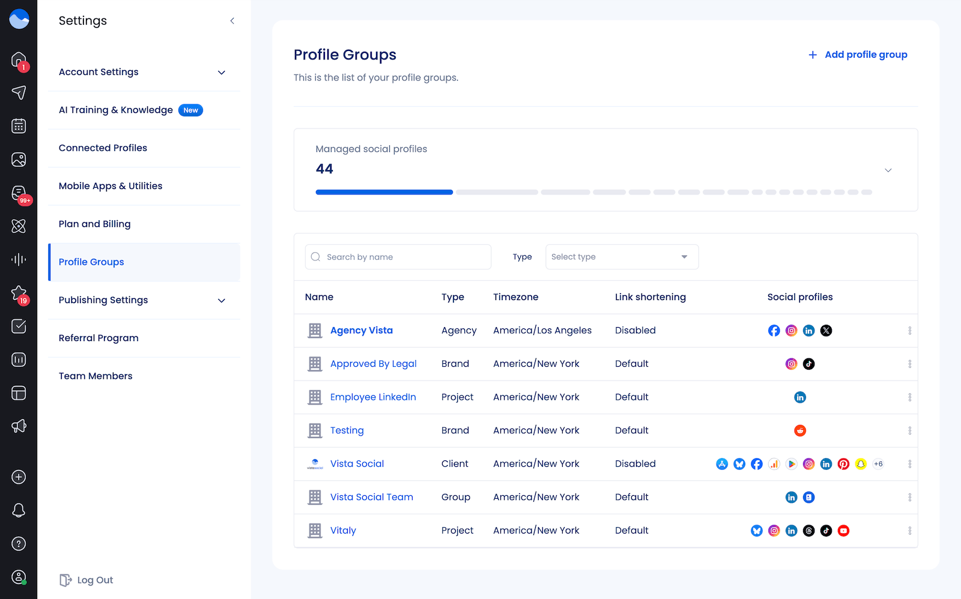Screen dimensions: 961x599
Task: Click the help question-mark icon
Action: (x=19, y=544)
